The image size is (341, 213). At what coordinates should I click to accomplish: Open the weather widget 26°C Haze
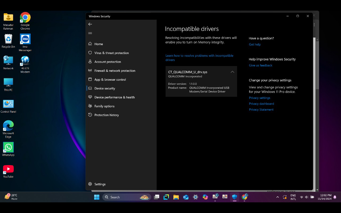pos(11,197)
